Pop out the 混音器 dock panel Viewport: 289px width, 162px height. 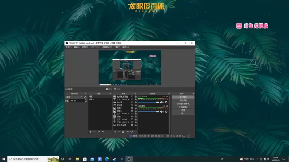point(169,94)
